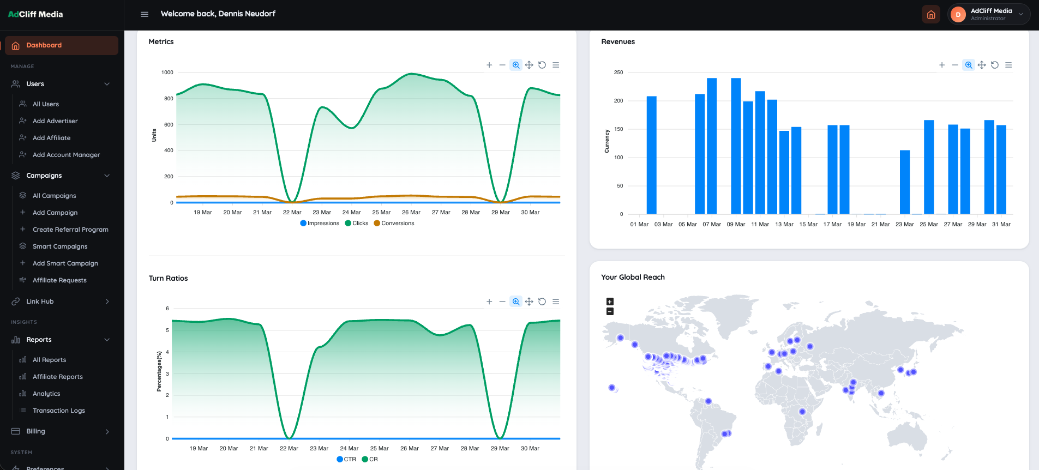Collapse the Campaigns section
The width and height of the screenshot is (1039, 470).
coord(61,176)
